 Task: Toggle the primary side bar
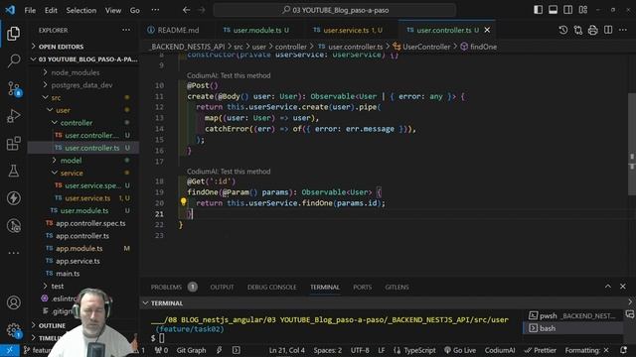click(538, 10)
